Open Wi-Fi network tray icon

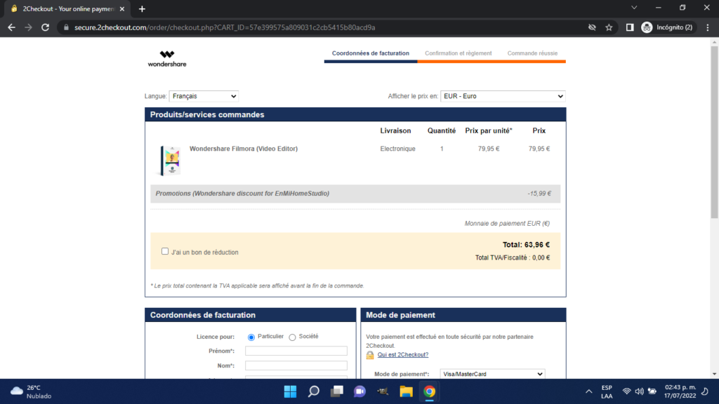[x=626, y=391]
